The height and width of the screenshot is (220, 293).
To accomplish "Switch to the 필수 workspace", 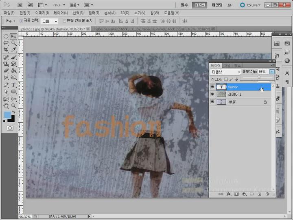I will pyautogui.click(x=184, y=5).
